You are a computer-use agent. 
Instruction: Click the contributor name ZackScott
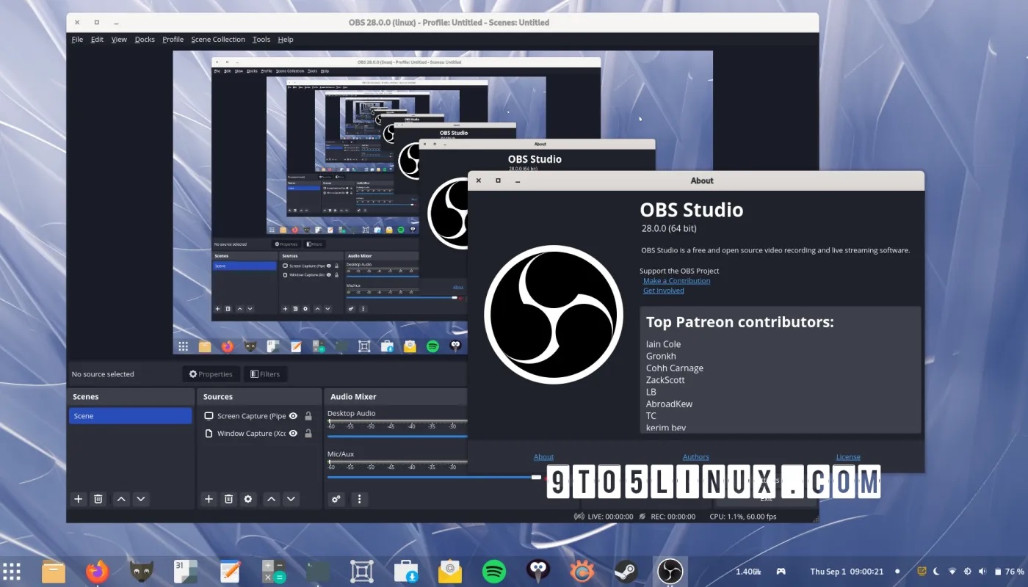[x=665, y=380]
